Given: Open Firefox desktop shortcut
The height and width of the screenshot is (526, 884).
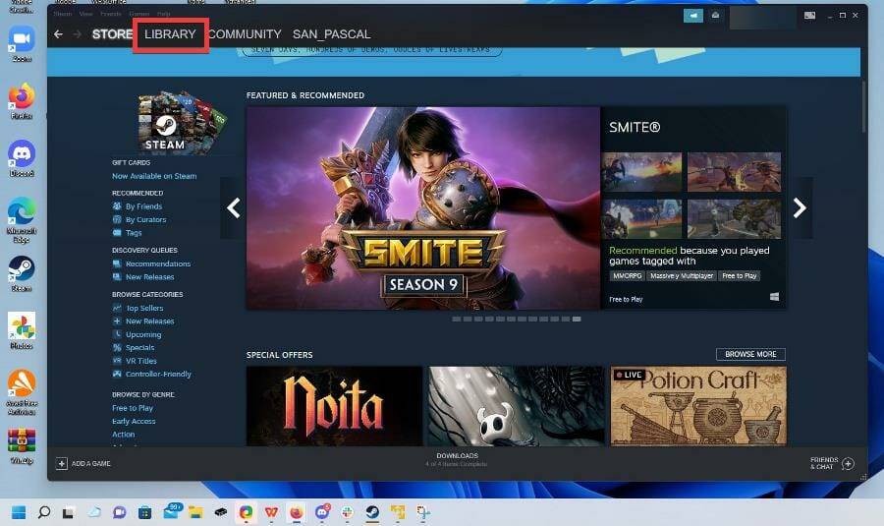Looking at the screenshot, I should tap(22, 100).
